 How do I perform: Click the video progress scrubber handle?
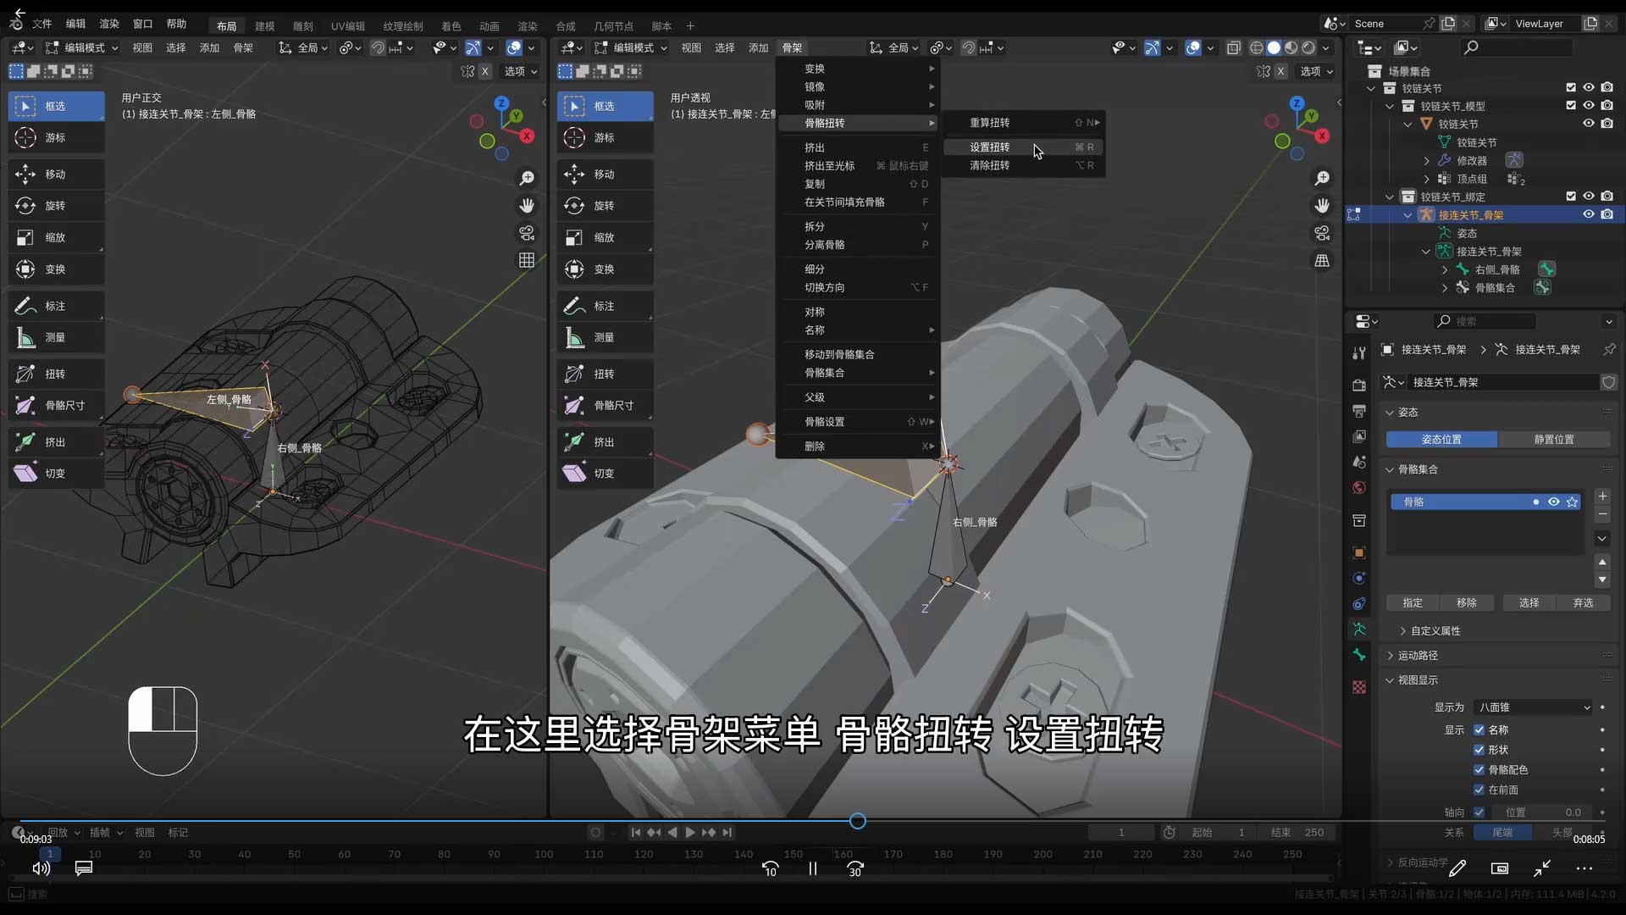click(857, 821)
